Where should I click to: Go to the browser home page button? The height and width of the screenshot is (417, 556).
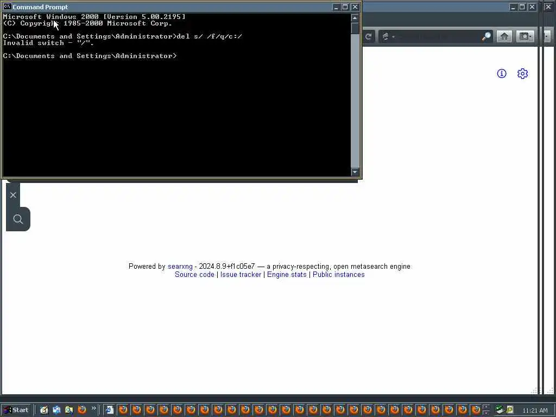[x=504, y=36]
